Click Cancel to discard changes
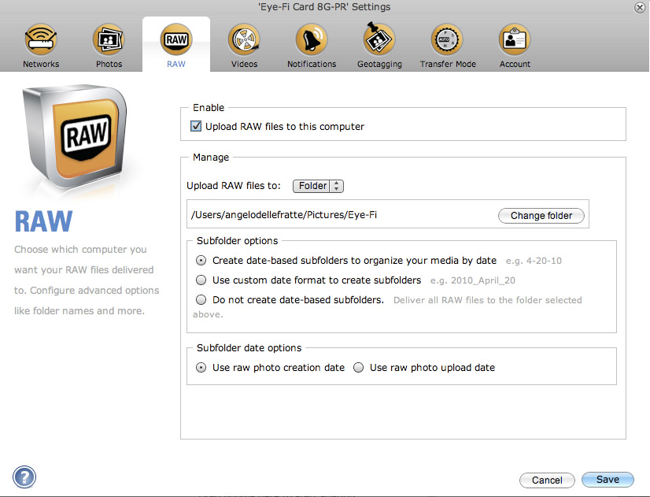 547,480
